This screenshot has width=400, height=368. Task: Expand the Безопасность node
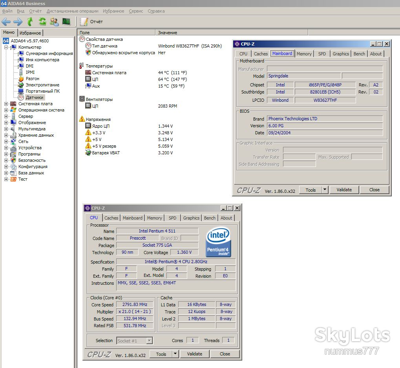click(x=6, y=160)
